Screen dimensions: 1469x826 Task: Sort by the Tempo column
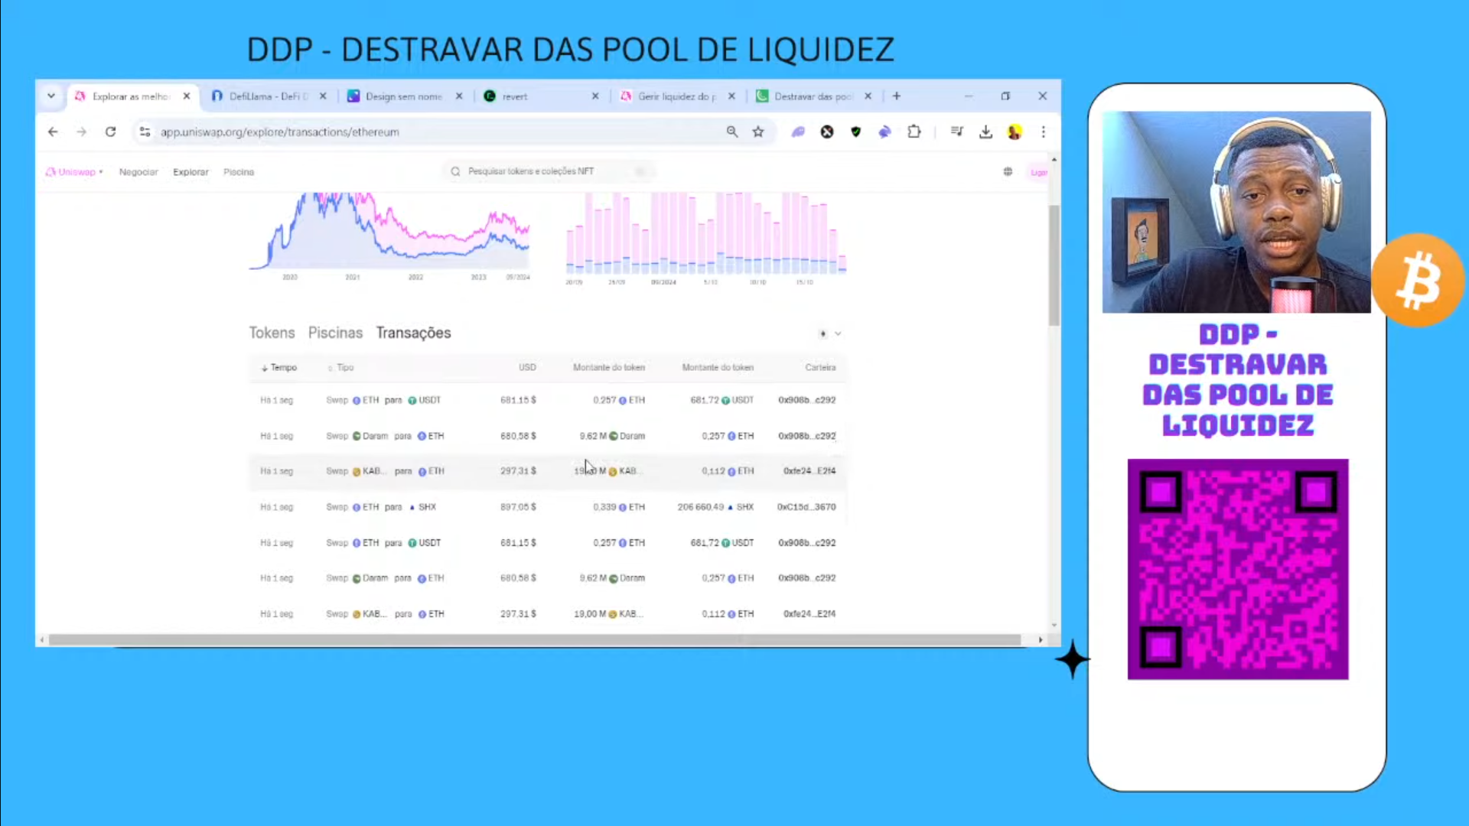coord(278,367)
